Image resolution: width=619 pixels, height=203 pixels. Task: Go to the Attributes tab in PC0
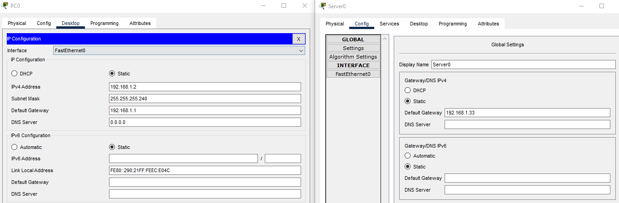click(x=140, y=23)
